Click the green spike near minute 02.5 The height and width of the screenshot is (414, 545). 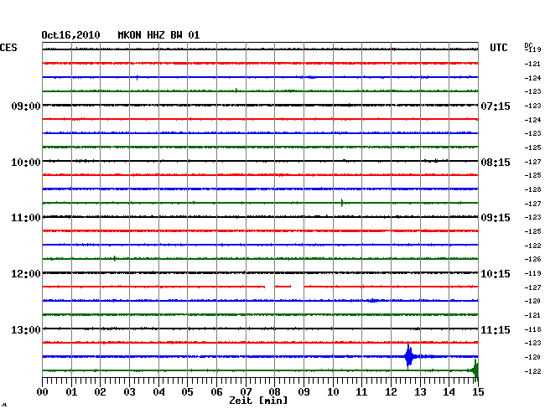pos(115,258)
